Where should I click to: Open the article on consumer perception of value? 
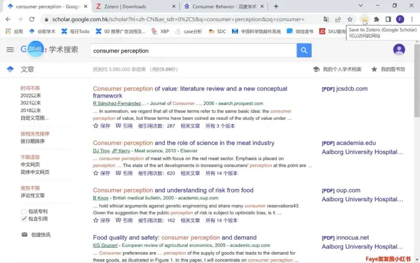(190, 92)
